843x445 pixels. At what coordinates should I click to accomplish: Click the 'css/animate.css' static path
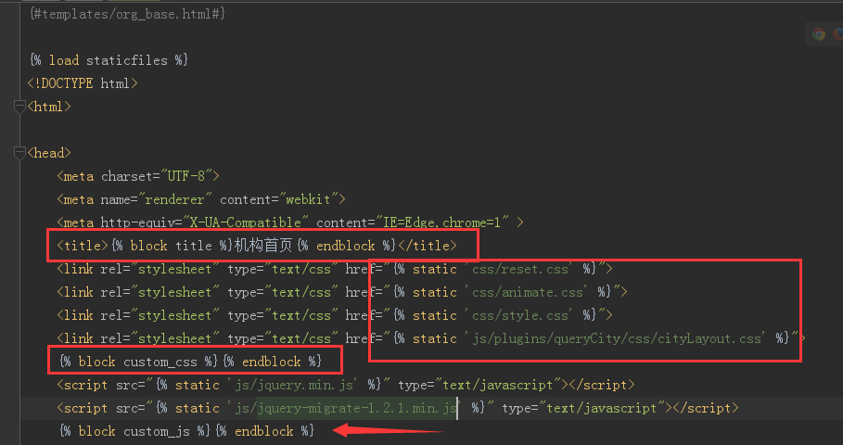[528, 292]
